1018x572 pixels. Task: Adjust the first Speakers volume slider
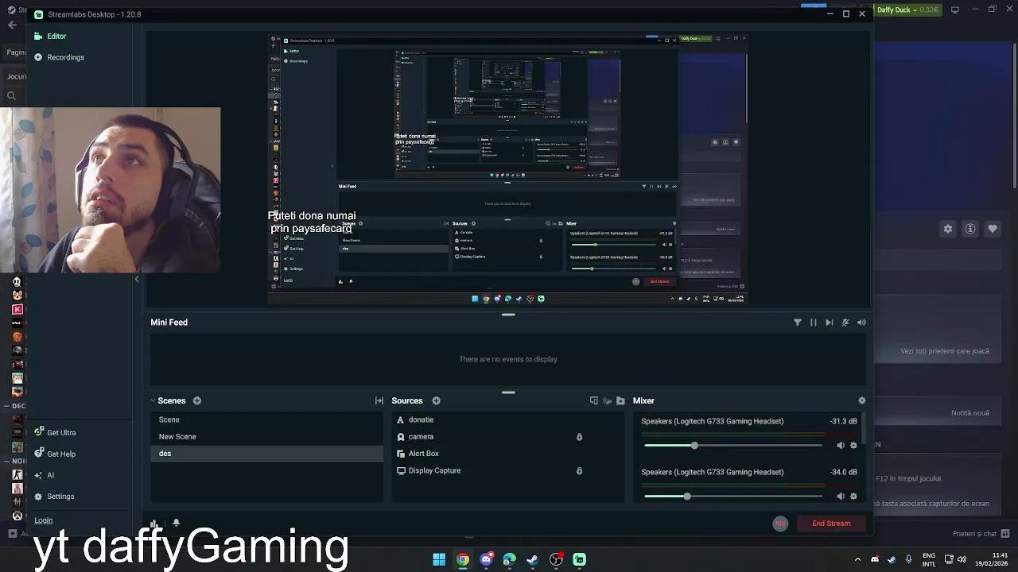pyautogui.click(x=732, y=445)
